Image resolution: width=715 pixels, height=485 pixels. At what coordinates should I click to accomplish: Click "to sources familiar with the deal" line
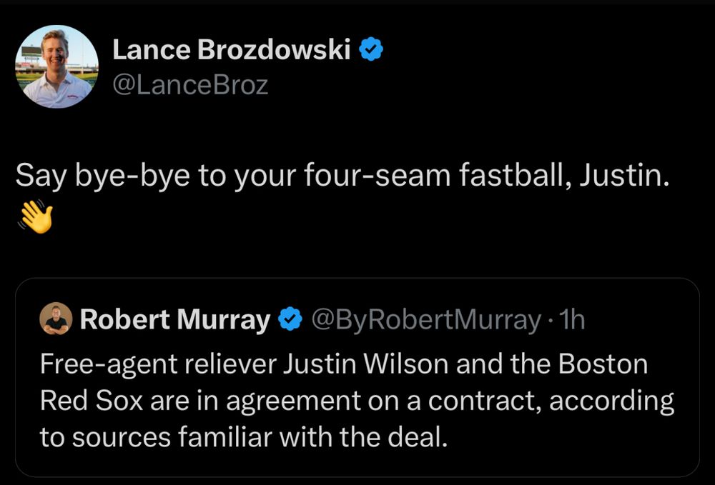coord(244,437)
